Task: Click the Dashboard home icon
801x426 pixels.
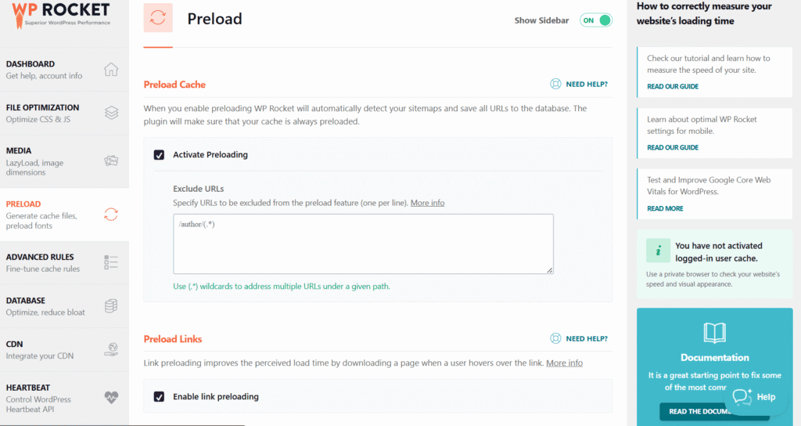Action: point(111,69)
